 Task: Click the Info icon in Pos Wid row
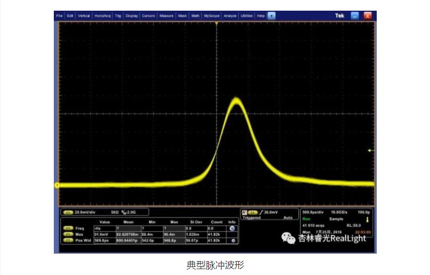tap(233, 240)
